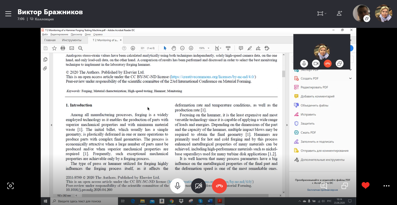The height and width of the screenshot is (205, 397).
Task: Click the page number field showing 321
Action: pos(142,48)
